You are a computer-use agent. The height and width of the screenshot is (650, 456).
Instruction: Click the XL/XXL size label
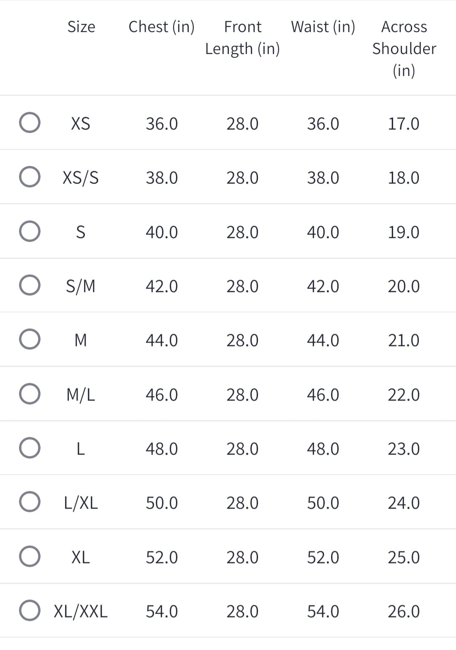(81, 611)
